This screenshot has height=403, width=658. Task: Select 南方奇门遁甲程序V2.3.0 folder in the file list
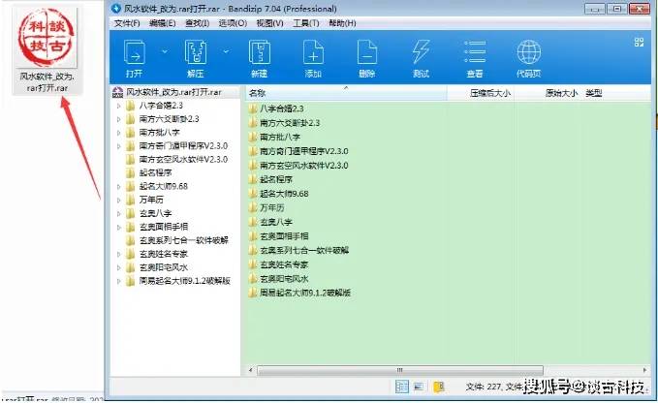coord(298,151)
